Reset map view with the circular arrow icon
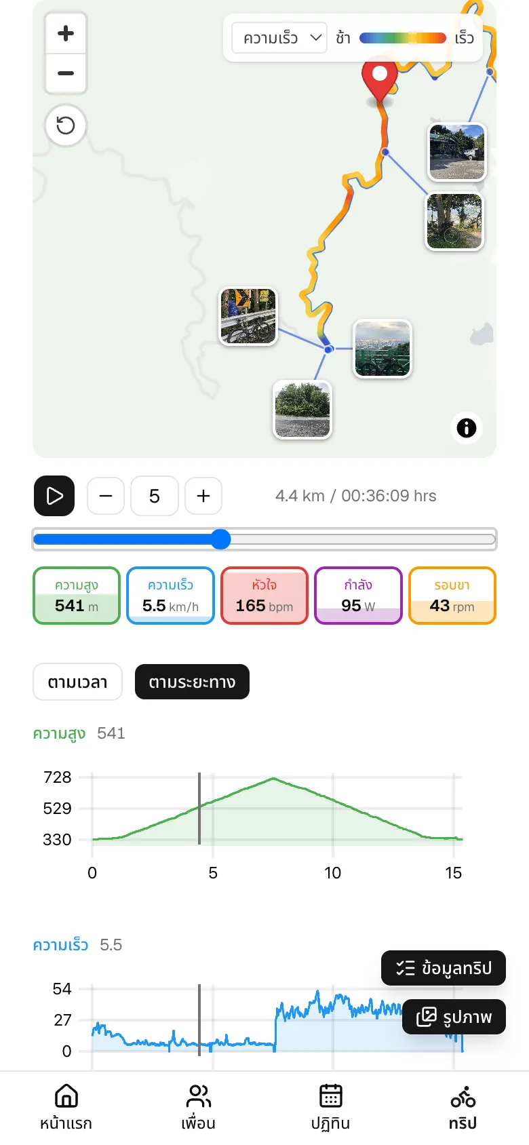The image size is (529, 1145). click(x=66, y=125)
